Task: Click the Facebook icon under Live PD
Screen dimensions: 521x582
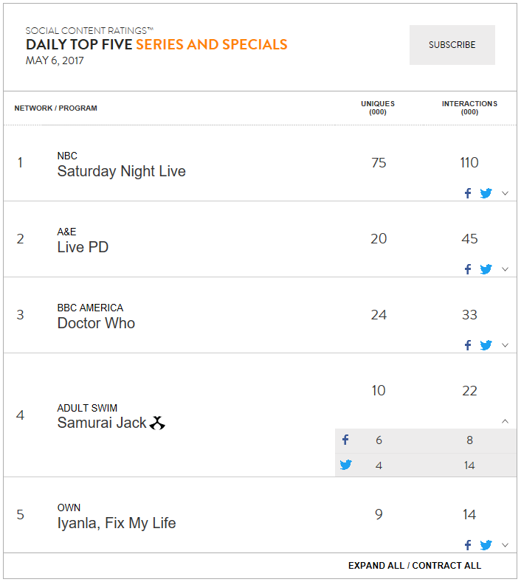Action: pyautogui.click(x=468, y=269)
